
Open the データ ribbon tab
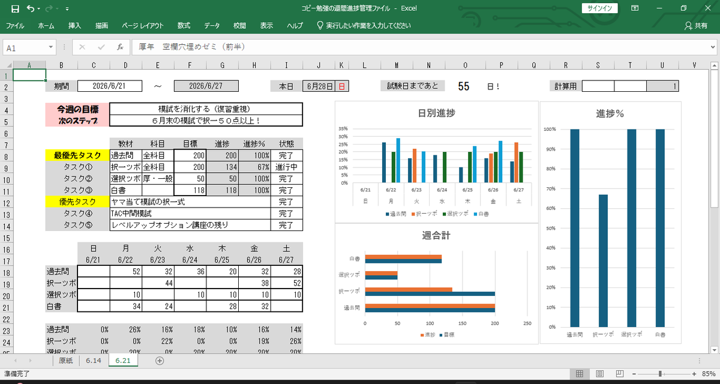(212, 26)
